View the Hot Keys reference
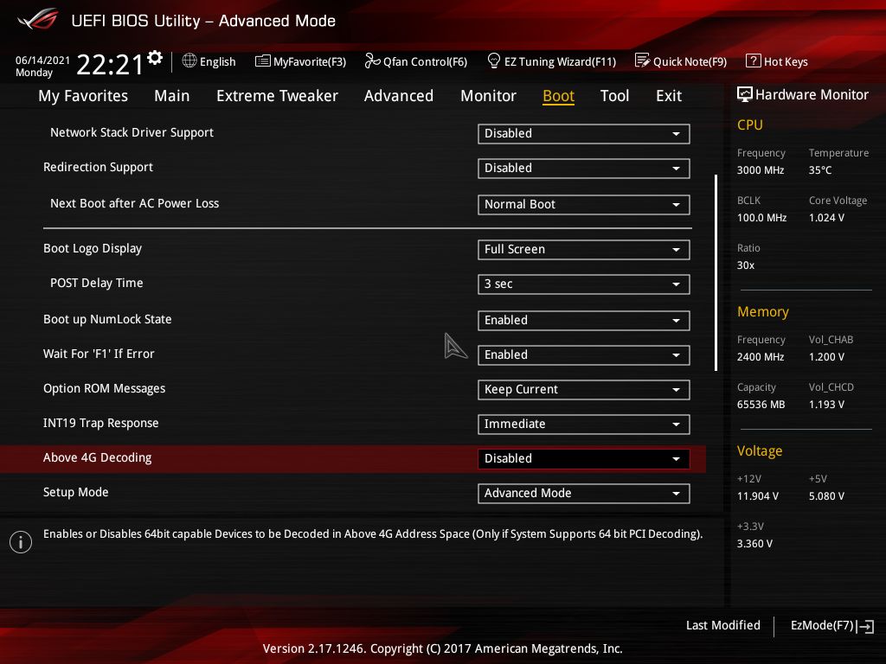The image size is (886, 664). pyautogui.click(x=776, y=61)
